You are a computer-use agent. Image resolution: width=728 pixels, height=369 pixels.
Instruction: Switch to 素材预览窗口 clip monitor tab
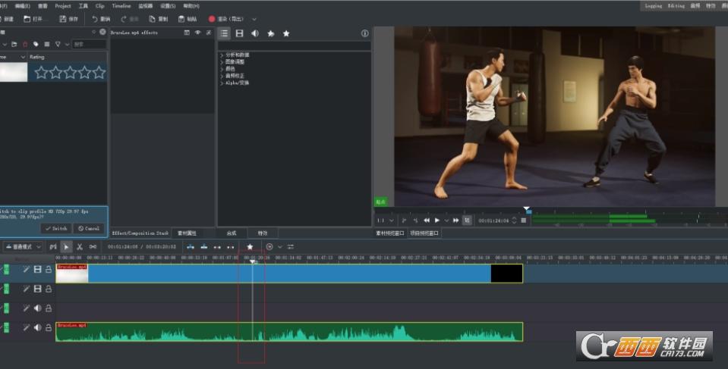pyautogui.click(x=390, y=233)
